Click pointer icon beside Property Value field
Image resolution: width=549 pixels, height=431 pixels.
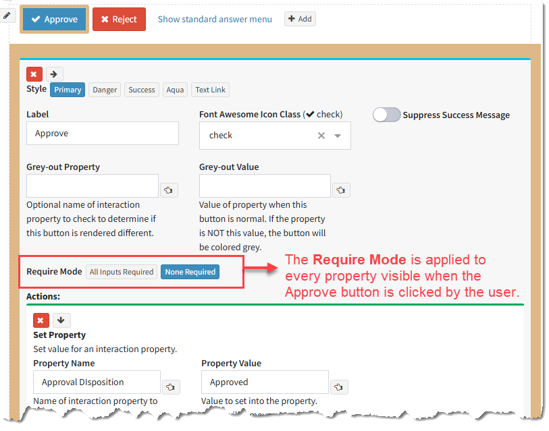(338, 387)
